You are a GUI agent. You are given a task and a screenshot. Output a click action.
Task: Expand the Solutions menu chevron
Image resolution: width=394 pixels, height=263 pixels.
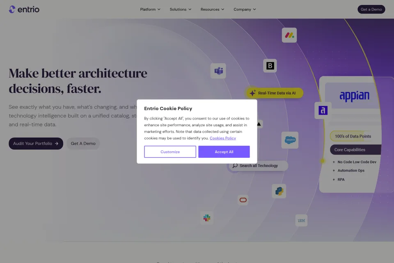190,9
